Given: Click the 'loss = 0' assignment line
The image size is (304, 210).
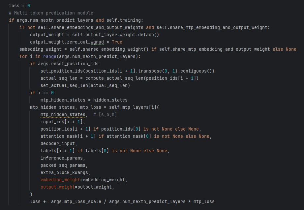Looking at the screenshot, I should coord(19,6).
